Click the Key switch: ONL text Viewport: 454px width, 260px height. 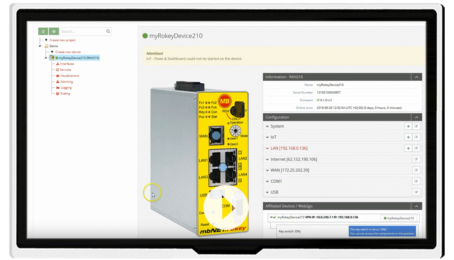pos(290,231)
